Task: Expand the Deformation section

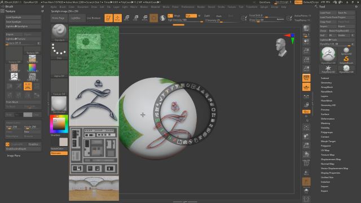Action: 328,119
